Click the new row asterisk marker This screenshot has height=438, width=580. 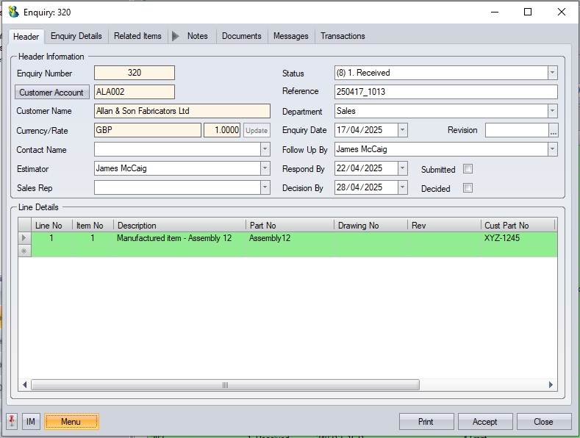[x=24, y=251]
